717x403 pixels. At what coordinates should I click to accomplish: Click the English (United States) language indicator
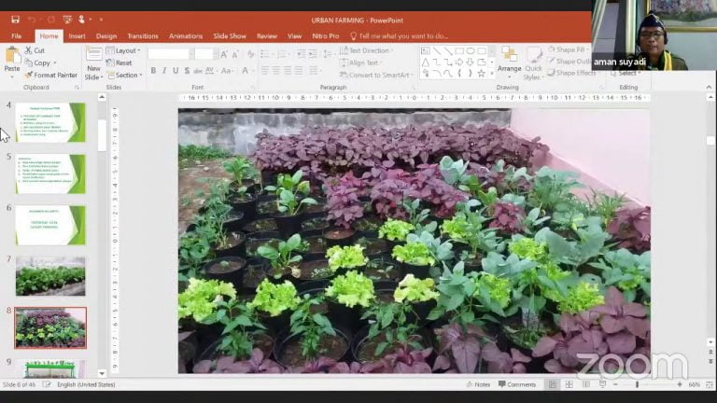coord(86,384)
